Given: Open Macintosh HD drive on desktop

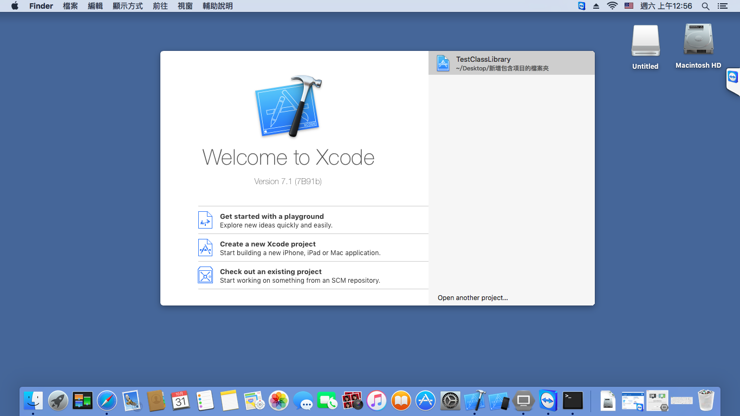Looking at the screenshot, I should point(698,46).
